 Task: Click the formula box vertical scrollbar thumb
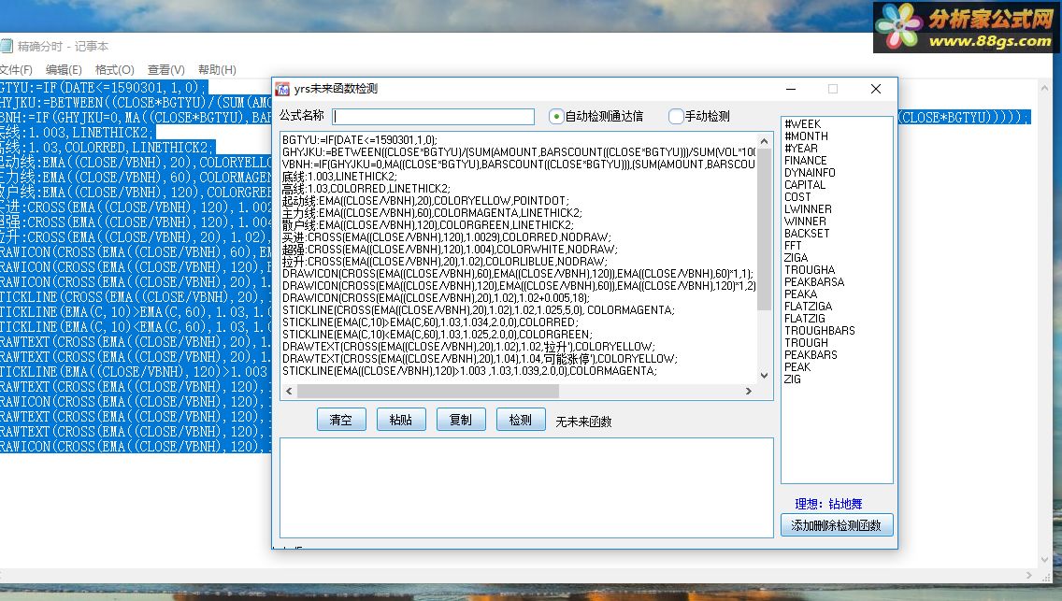click(x=764, y=230)
